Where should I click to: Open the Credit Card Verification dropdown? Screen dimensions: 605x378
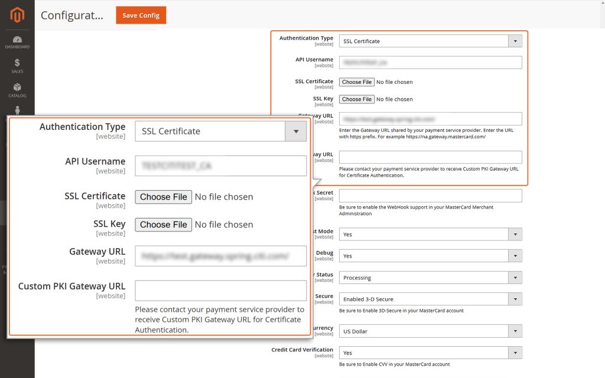pos(430,353)
